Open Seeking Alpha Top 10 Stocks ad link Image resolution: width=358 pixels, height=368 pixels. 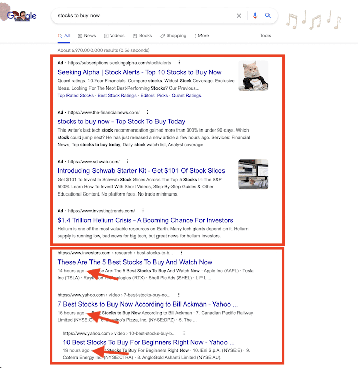140,72
